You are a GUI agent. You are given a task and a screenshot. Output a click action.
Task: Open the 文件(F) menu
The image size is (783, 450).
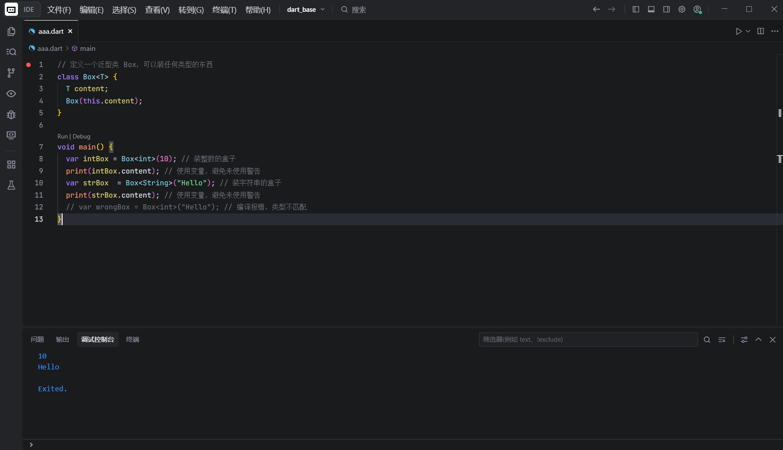click(x=59, y=10)
